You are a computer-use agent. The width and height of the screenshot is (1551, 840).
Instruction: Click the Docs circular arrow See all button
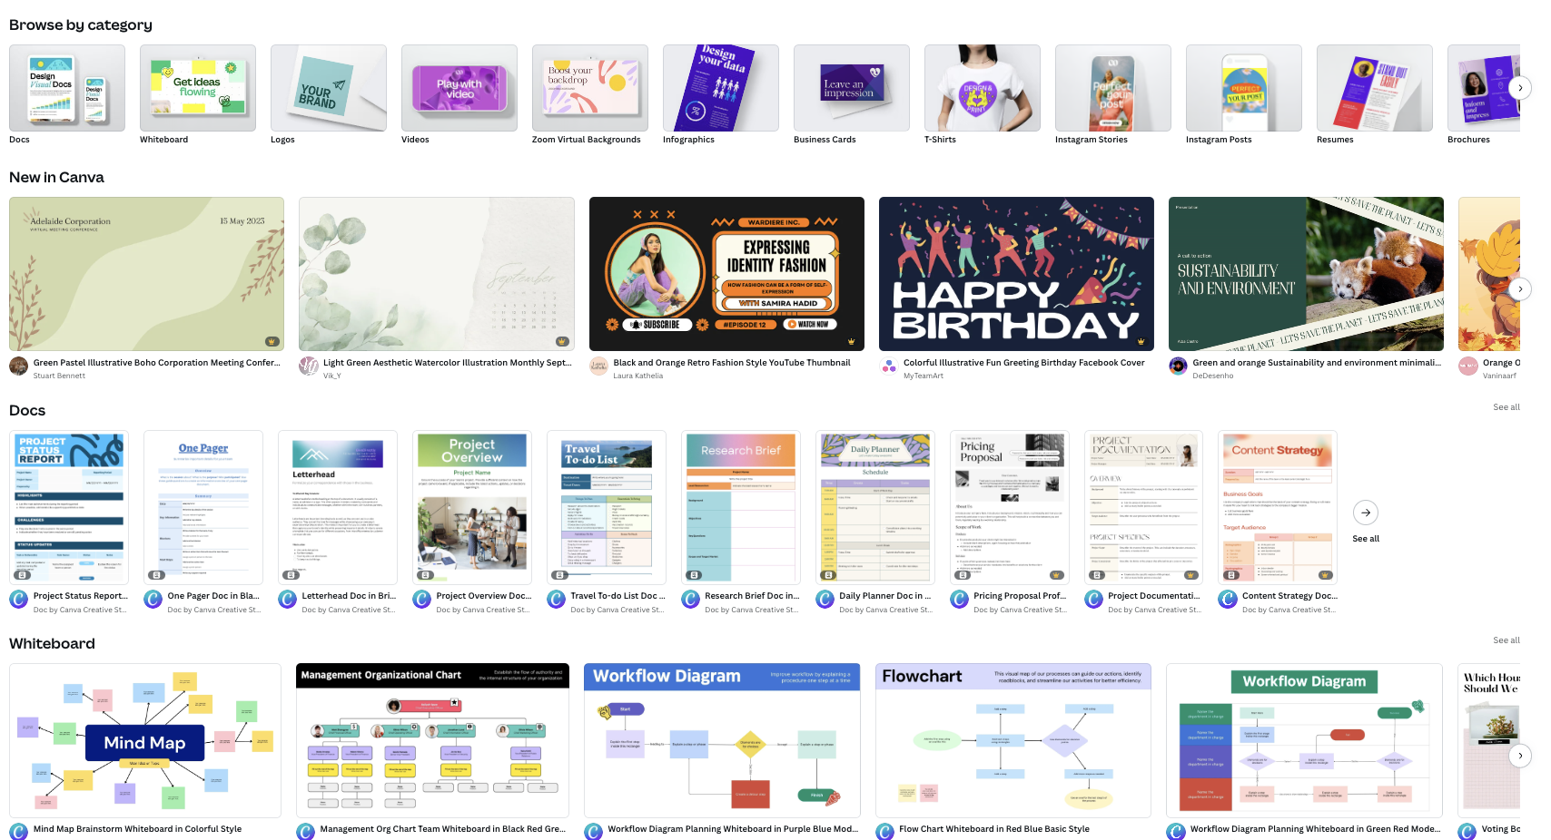[1365, 513]
